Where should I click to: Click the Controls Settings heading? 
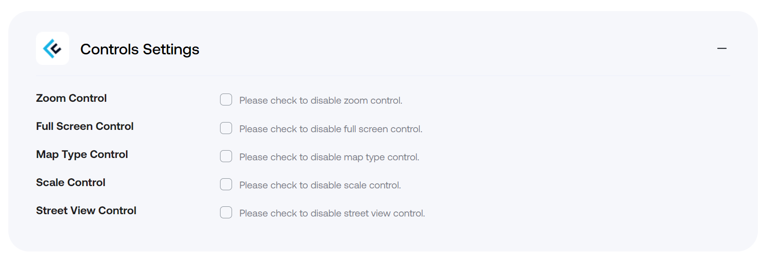click(x=140, y=49)
